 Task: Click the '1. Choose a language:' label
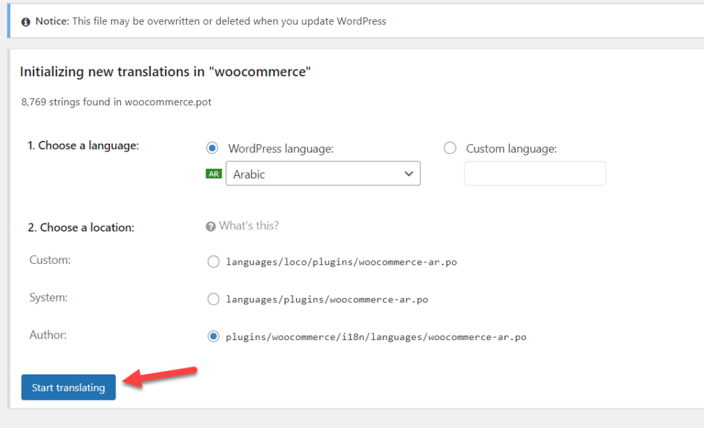point(83,146)
